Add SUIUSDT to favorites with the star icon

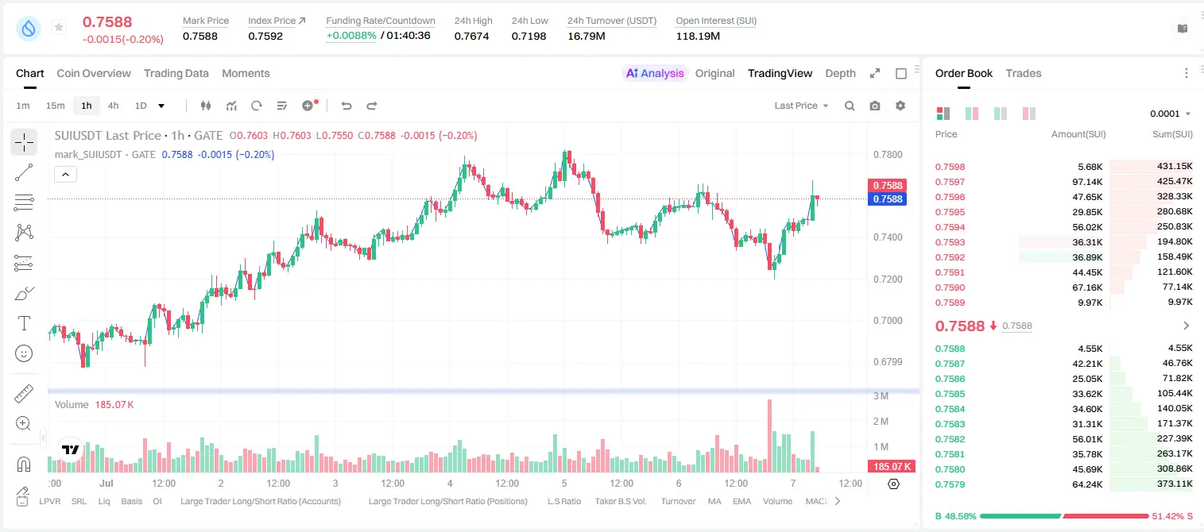coord(59,28)
